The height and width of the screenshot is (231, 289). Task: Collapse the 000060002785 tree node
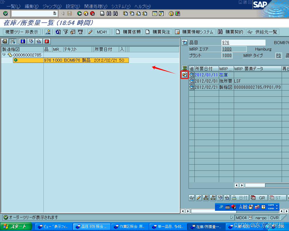pos(4,54)
